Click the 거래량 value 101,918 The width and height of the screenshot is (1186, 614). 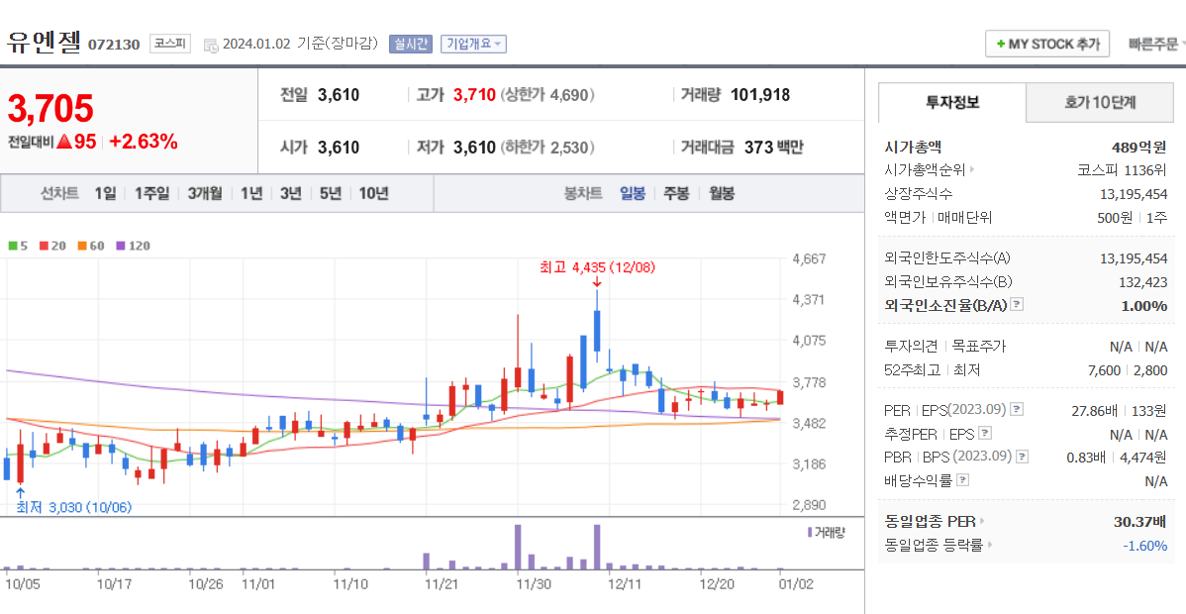pyautogui.click(x=759, y=95)
